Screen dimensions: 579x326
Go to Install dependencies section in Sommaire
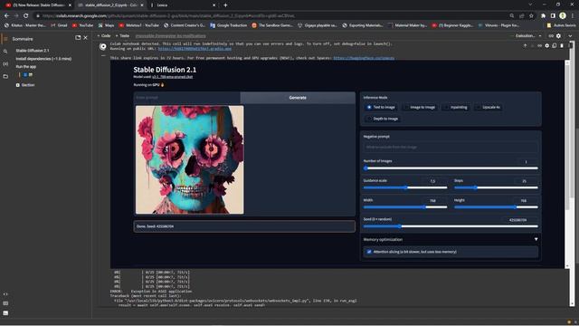[x=43, y=59]
